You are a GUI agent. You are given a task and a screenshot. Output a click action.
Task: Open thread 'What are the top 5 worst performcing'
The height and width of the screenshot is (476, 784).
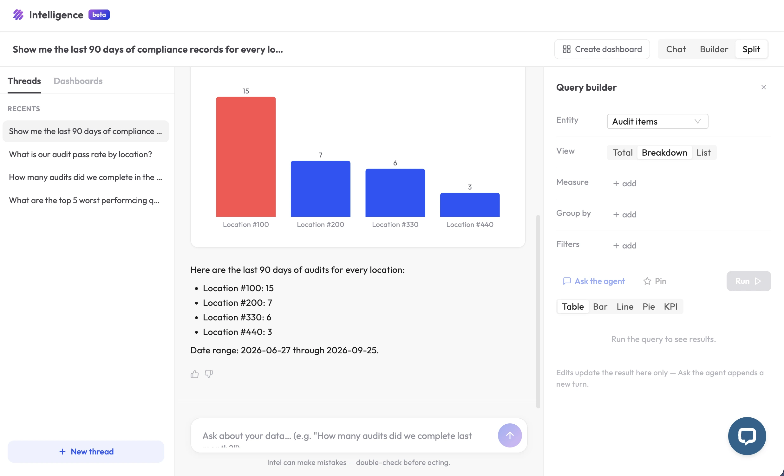86,200
